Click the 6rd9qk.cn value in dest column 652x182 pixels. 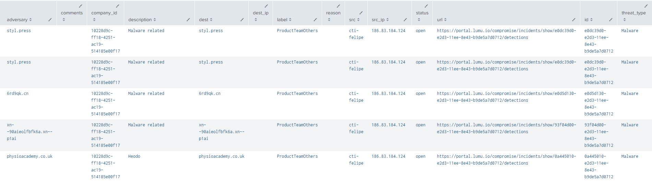[210, 94]
